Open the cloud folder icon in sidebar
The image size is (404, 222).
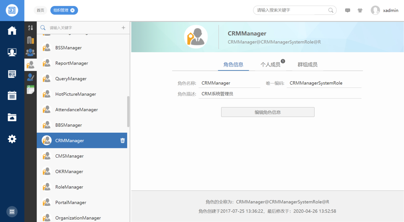point(12,117)
